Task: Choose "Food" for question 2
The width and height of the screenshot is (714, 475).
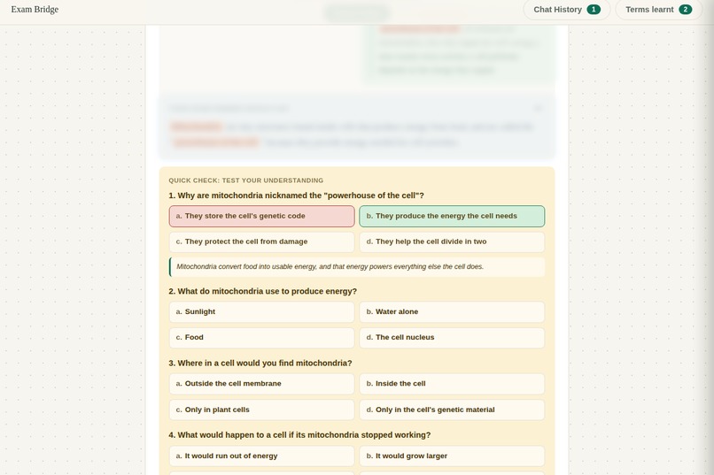Action: (262, 338)
